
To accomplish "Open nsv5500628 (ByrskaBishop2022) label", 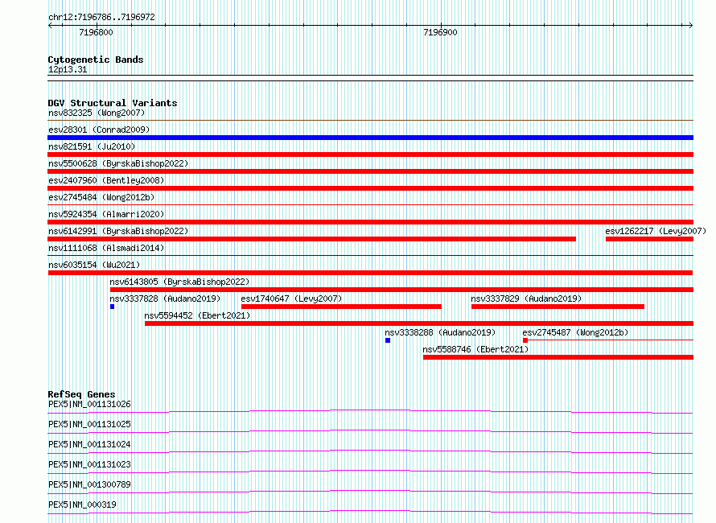I will point(118,163).
